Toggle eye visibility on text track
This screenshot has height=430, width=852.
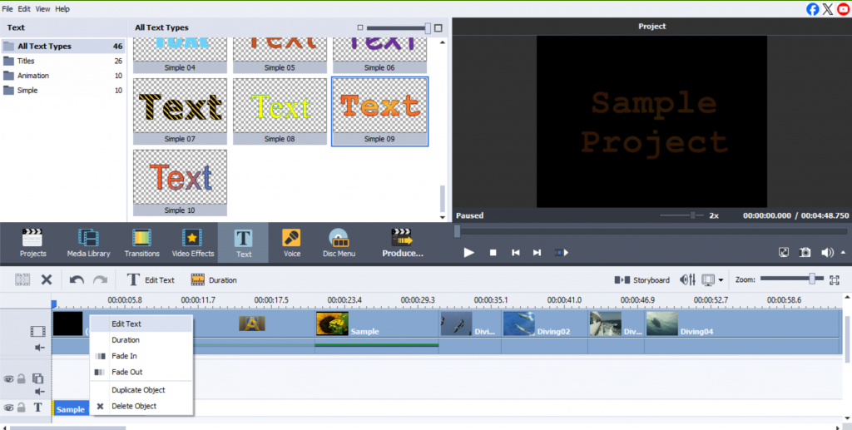[x=9, y=408]
